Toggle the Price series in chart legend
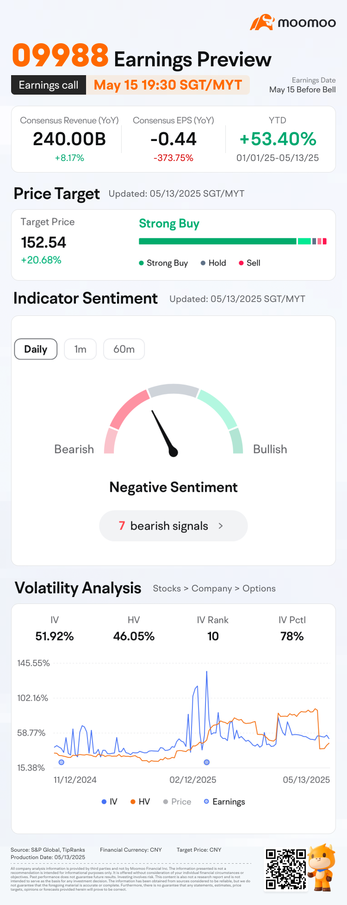The height and width of the screenshot is (905, 347). 177,802
